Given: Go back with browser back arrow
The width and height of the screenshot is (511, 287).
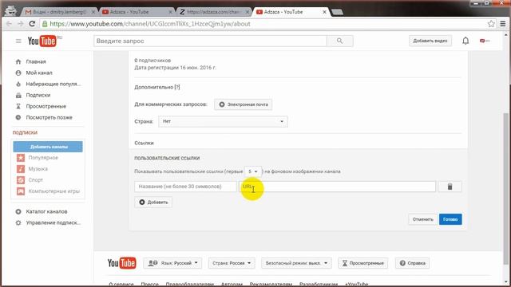Looking at the screenshot, I should 9,24.
